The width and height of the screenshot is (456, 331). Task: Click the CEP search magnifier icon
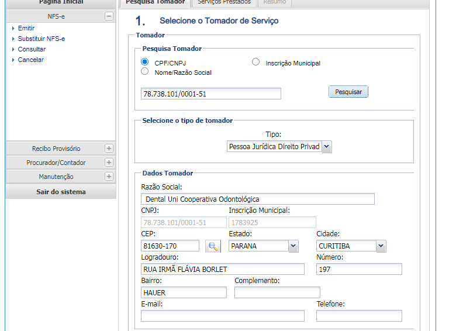pos(213,246)
